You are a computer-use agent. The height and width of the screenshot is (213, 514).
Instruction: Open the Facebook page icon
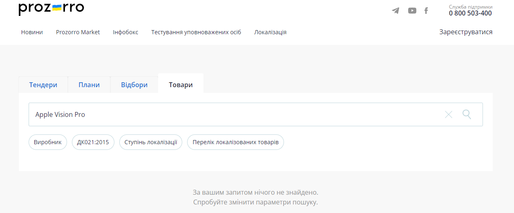426,11
